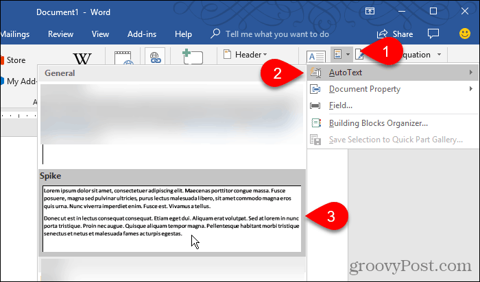Expand the AutoText submenu arrow

(x=470, y=73)
